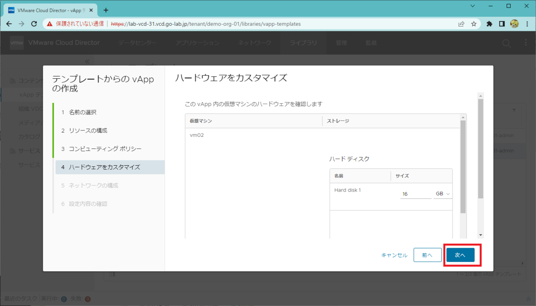The height and width of the screenshot is (306, 536).
Task: Click the vmw logo in header
Action: 17,43
